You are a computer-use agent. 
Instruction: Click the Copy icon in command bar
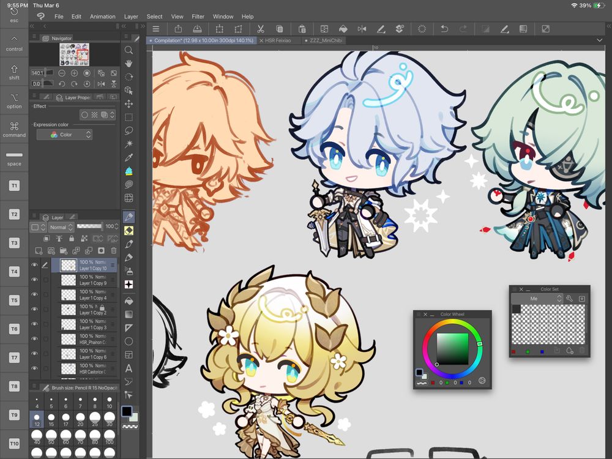280,29
